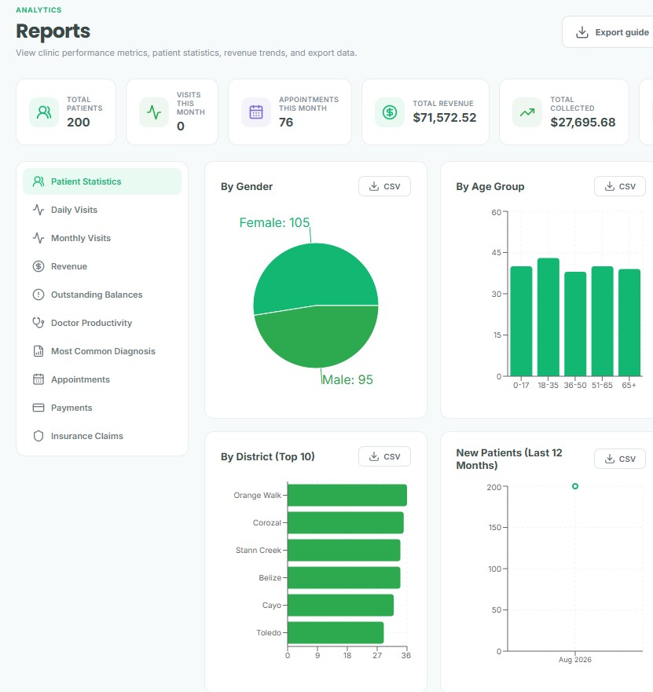The height and width of the screenshot is (692, 653).
Task: Select the Revenue report
Action: [102, 266]
